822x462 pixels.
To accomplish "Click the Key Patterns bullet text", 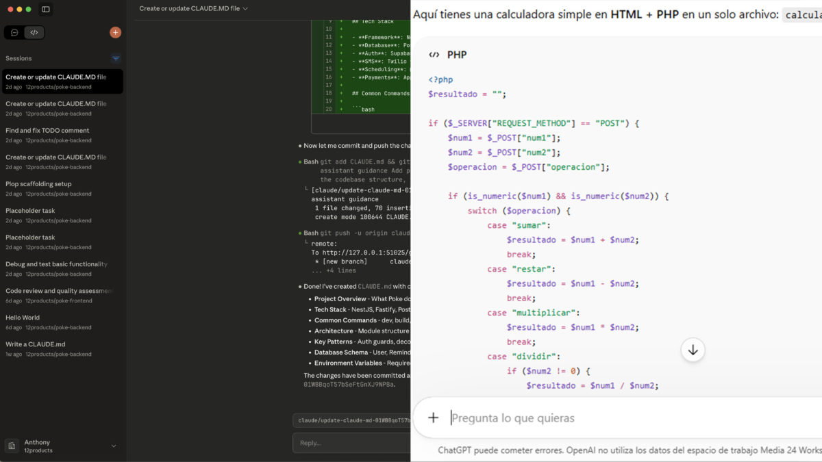I will pos(362,342).
